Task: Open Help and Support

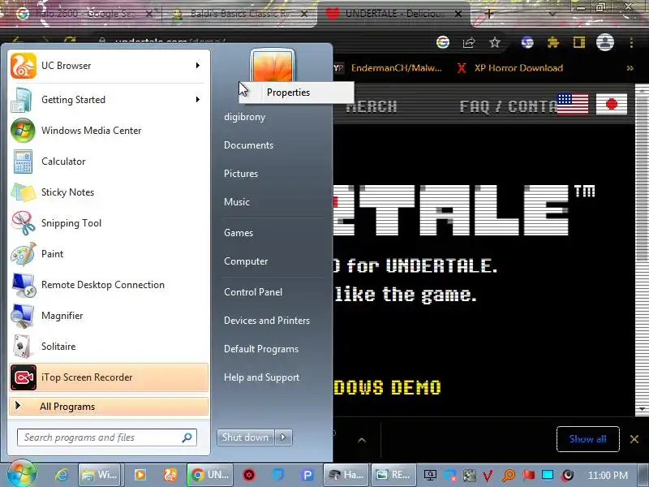Action: click(261, 377)
